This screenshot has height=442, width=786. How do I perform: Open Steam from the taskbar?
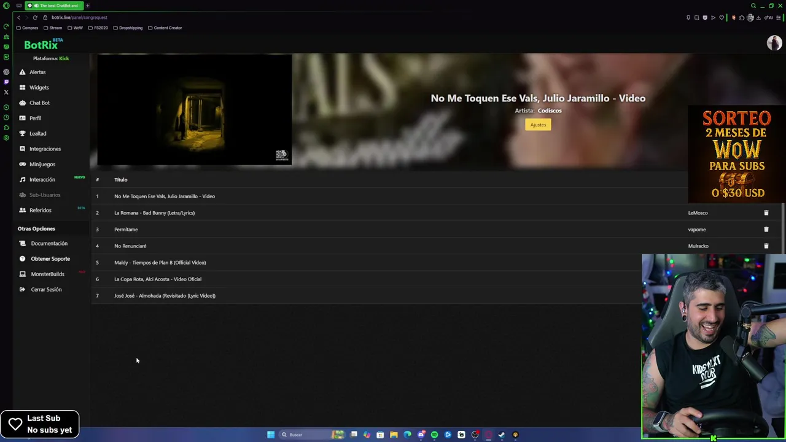pos(502,435)
